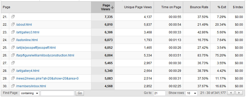Open external link icon beside /members/inbox.html
The image size is (246, 98).
[x=13, y=86]
